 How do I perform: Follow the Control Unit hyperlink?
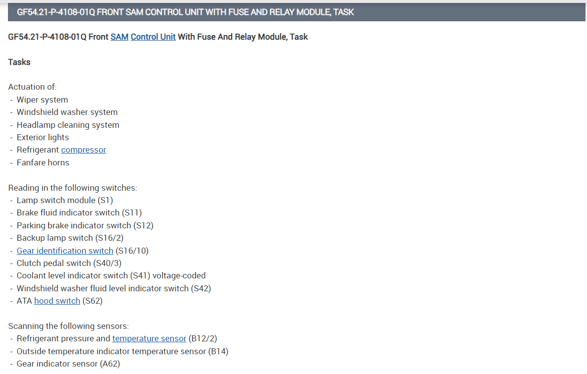pyautogui.click(x=153, y=37)
